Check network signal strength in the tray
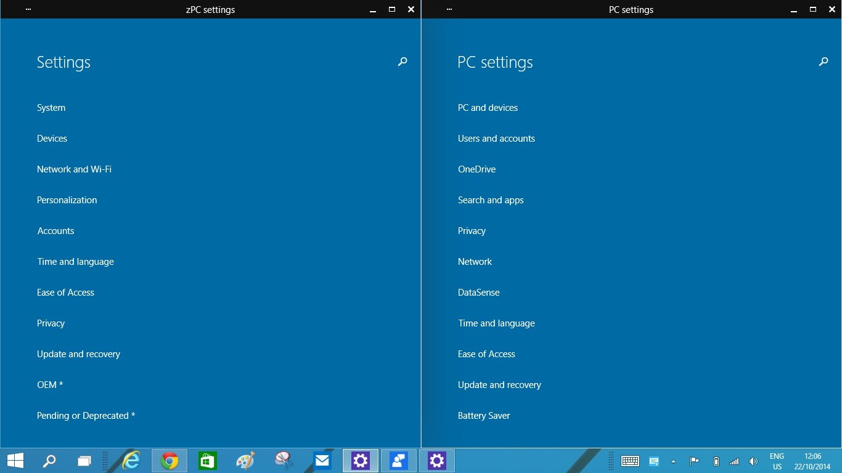Screen dimensions: 842x473 [x=734, y=460]
